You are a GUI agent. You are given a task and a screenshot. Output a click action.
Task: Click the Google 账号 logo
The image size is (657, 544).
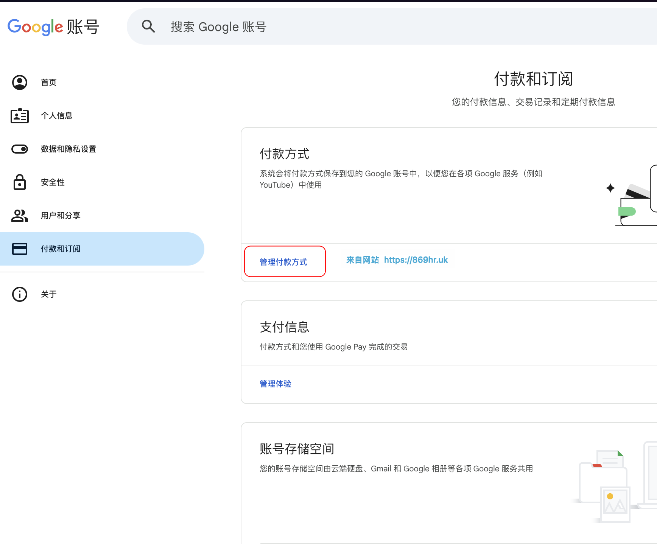[x=53, y=27]
